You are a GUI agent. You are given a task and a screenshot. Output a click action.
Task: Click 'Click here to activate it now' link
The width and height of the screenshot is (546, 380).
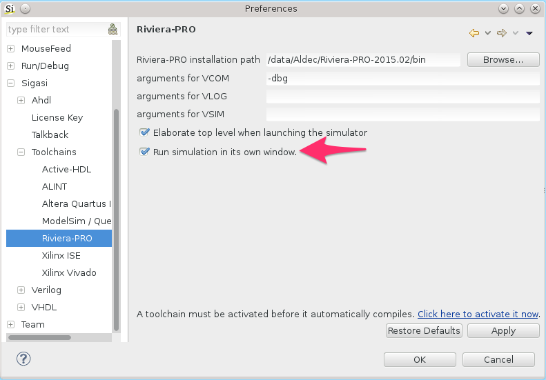tap(478, 314)
